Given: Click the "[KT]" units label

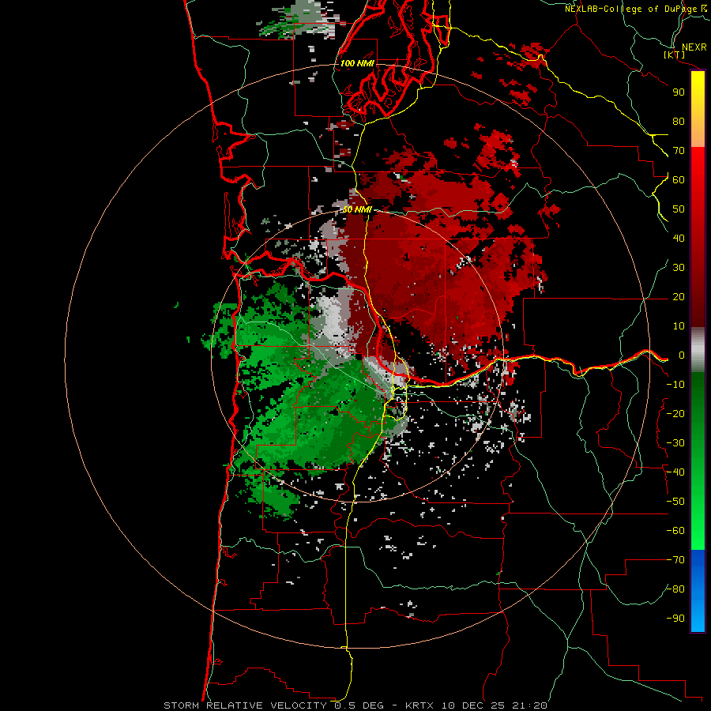Looking at the screenshot, I should click(674, 55).
